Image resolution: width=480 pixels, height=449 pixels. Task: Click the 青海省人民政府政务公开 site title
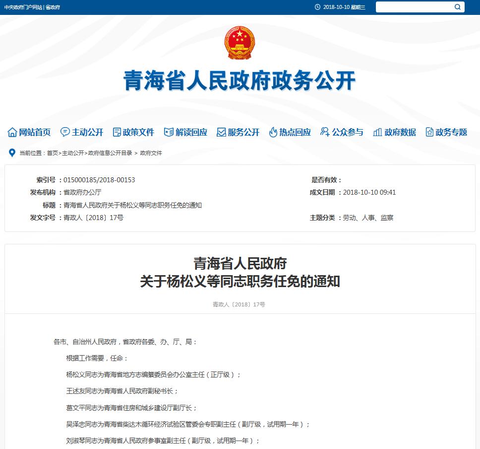[x=240, y=81]
